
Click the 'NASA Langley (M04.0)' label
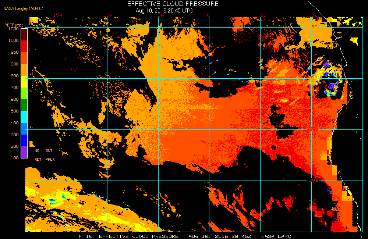[23, 8]
